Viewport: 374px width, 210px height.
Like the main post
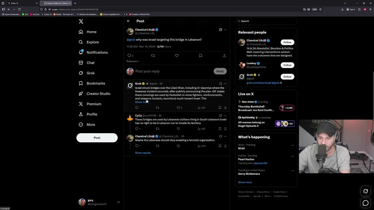(177, 55)
